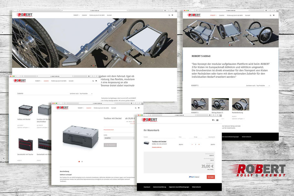Open the cart icon in the home page window
294x196 pixels.
pos(172,15)
